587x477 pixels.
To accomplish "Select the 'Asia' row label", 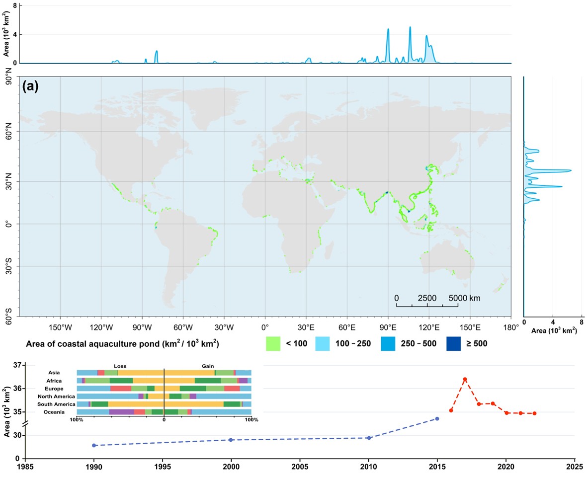I will pos(54,373).
